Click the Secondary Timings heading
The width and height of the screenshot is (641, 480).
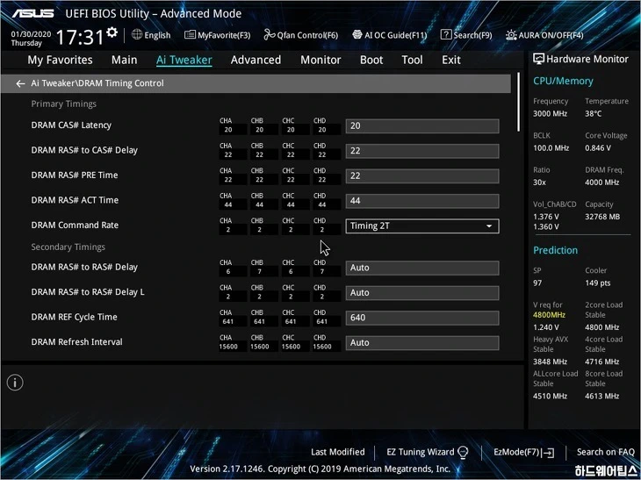[68, 247]
